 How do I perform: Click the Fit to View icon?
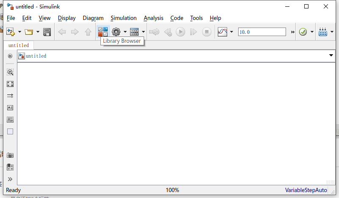(x=10, y=84)
